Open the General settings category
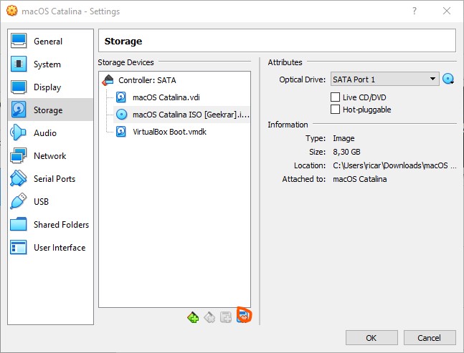 click(x=51, y=42)
